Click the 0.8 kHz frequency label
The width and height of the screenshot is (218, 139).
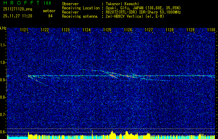[x=3, y=97]
